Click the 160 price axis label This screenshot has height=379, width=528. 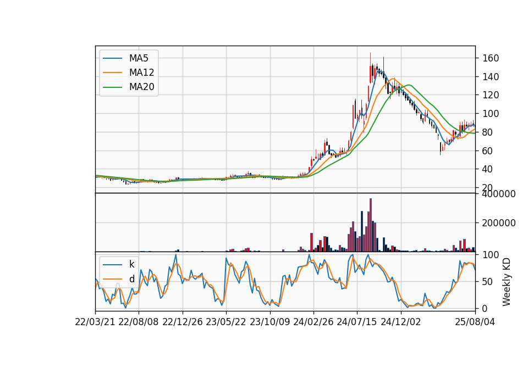tap(490, 58)
